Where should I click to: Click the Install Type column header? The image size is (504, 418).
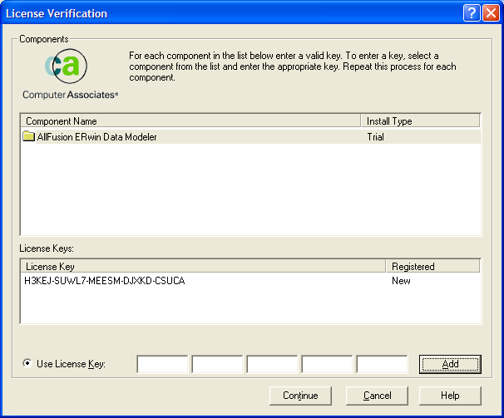coord(421,121)
